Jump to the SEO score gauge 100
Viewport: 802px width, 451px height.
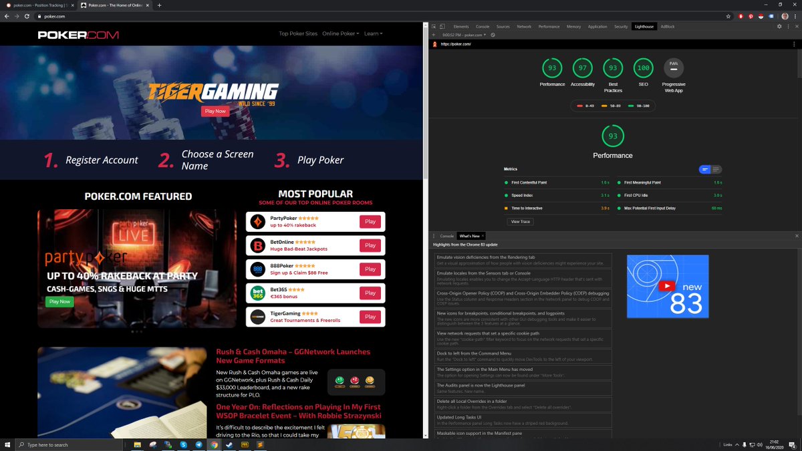644,67
